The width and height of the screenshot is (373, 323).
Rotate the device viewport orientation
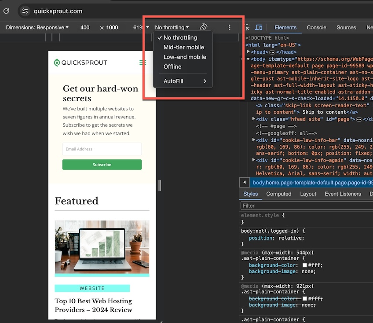[x=204, y=27]
